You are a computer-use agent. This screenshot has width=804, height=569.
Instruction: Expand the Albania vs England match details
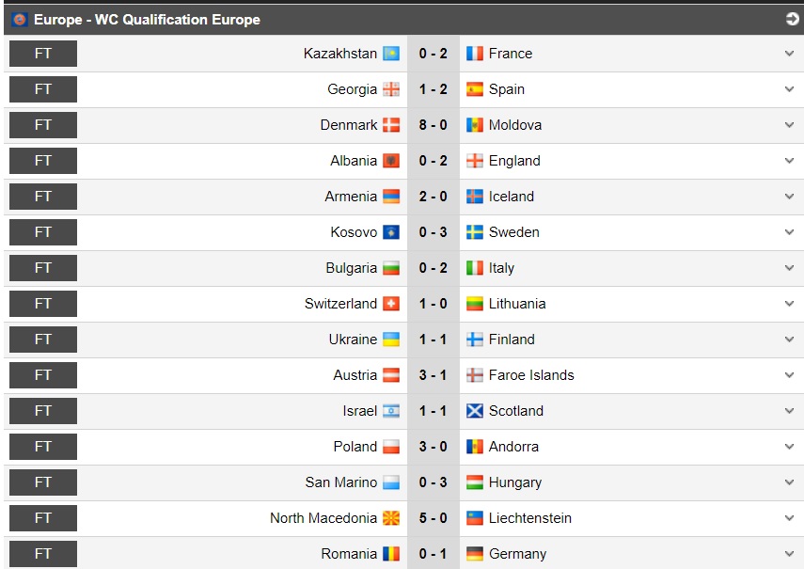coord(789,161)
